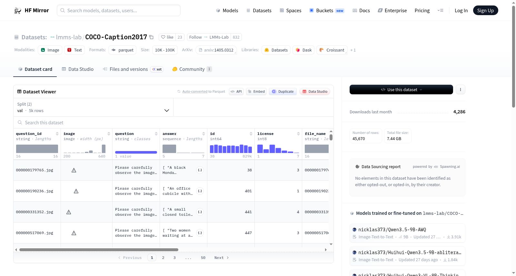Screen dimensions: 516x276
Task: Click the API button in Dataset Viewer
Action: tap(236, 91)
